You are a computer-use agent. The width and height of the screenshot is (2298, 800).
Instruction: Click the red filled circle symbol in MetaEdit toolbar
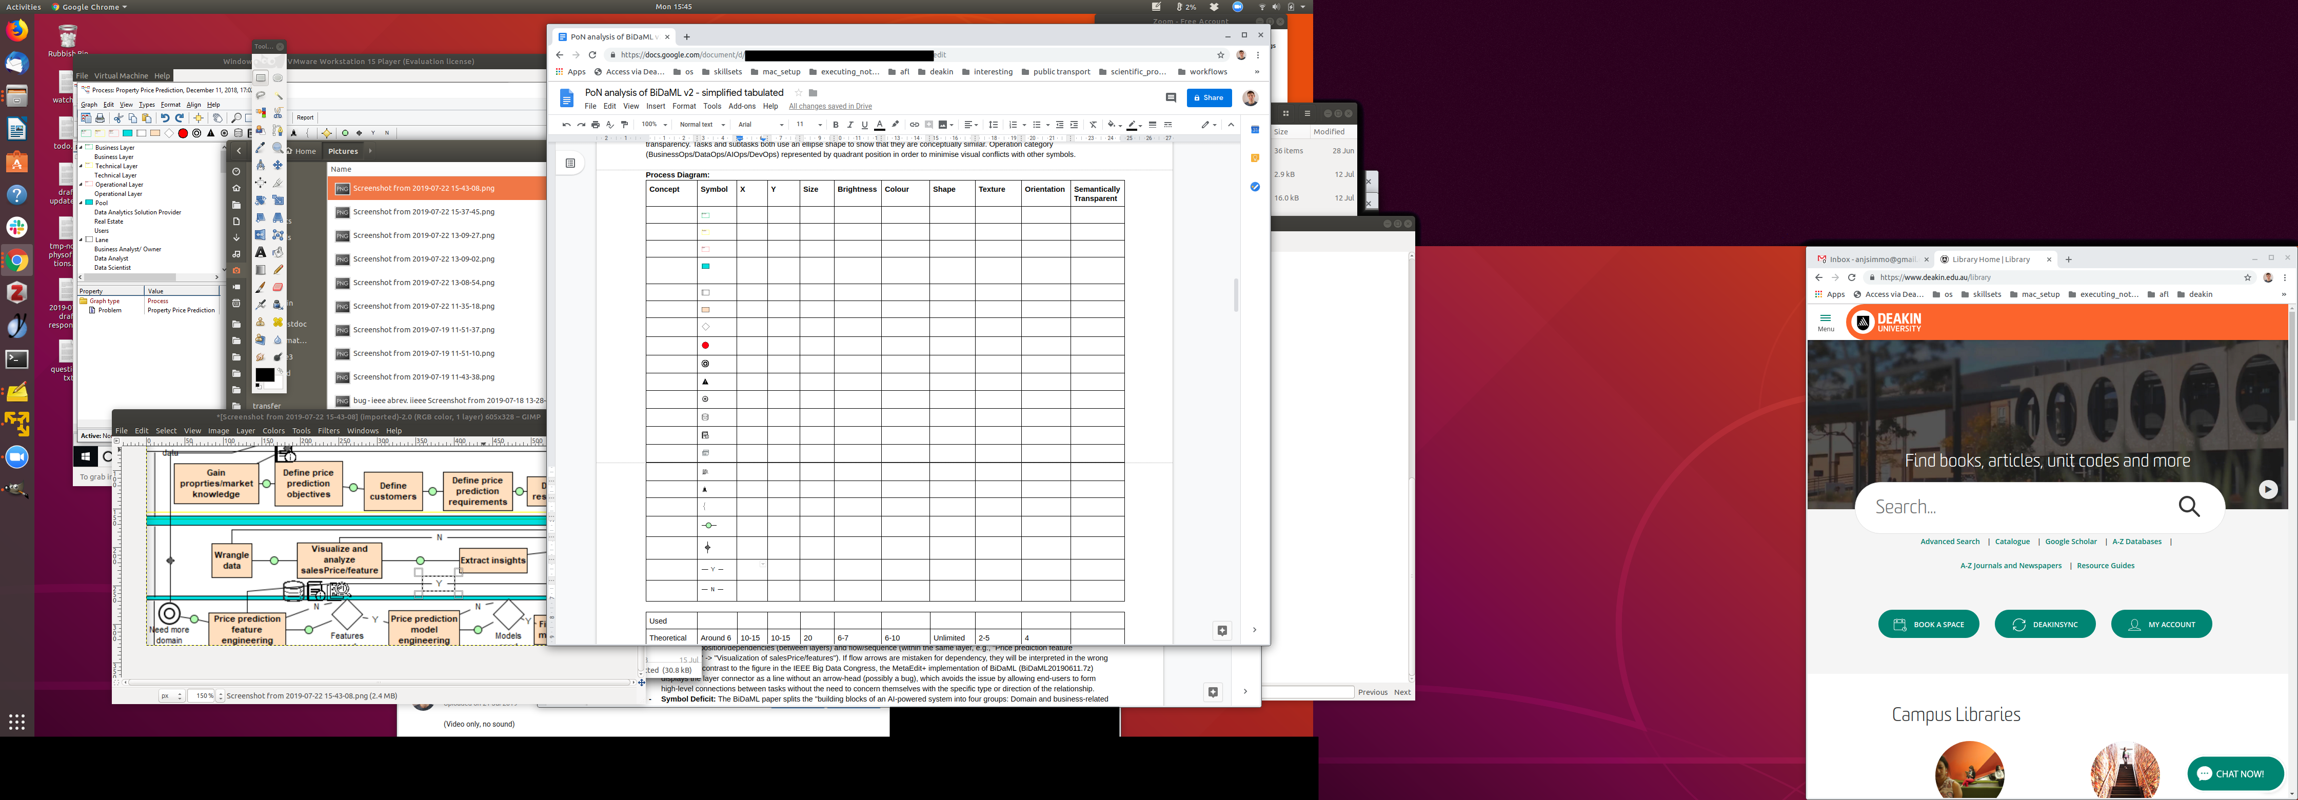tap(183, 134)
